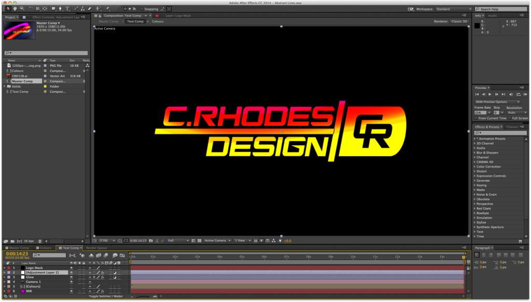Open the viewer Full resolution dropdown
The height and width of the screenshot is (302, 531).
coord(178,240)
